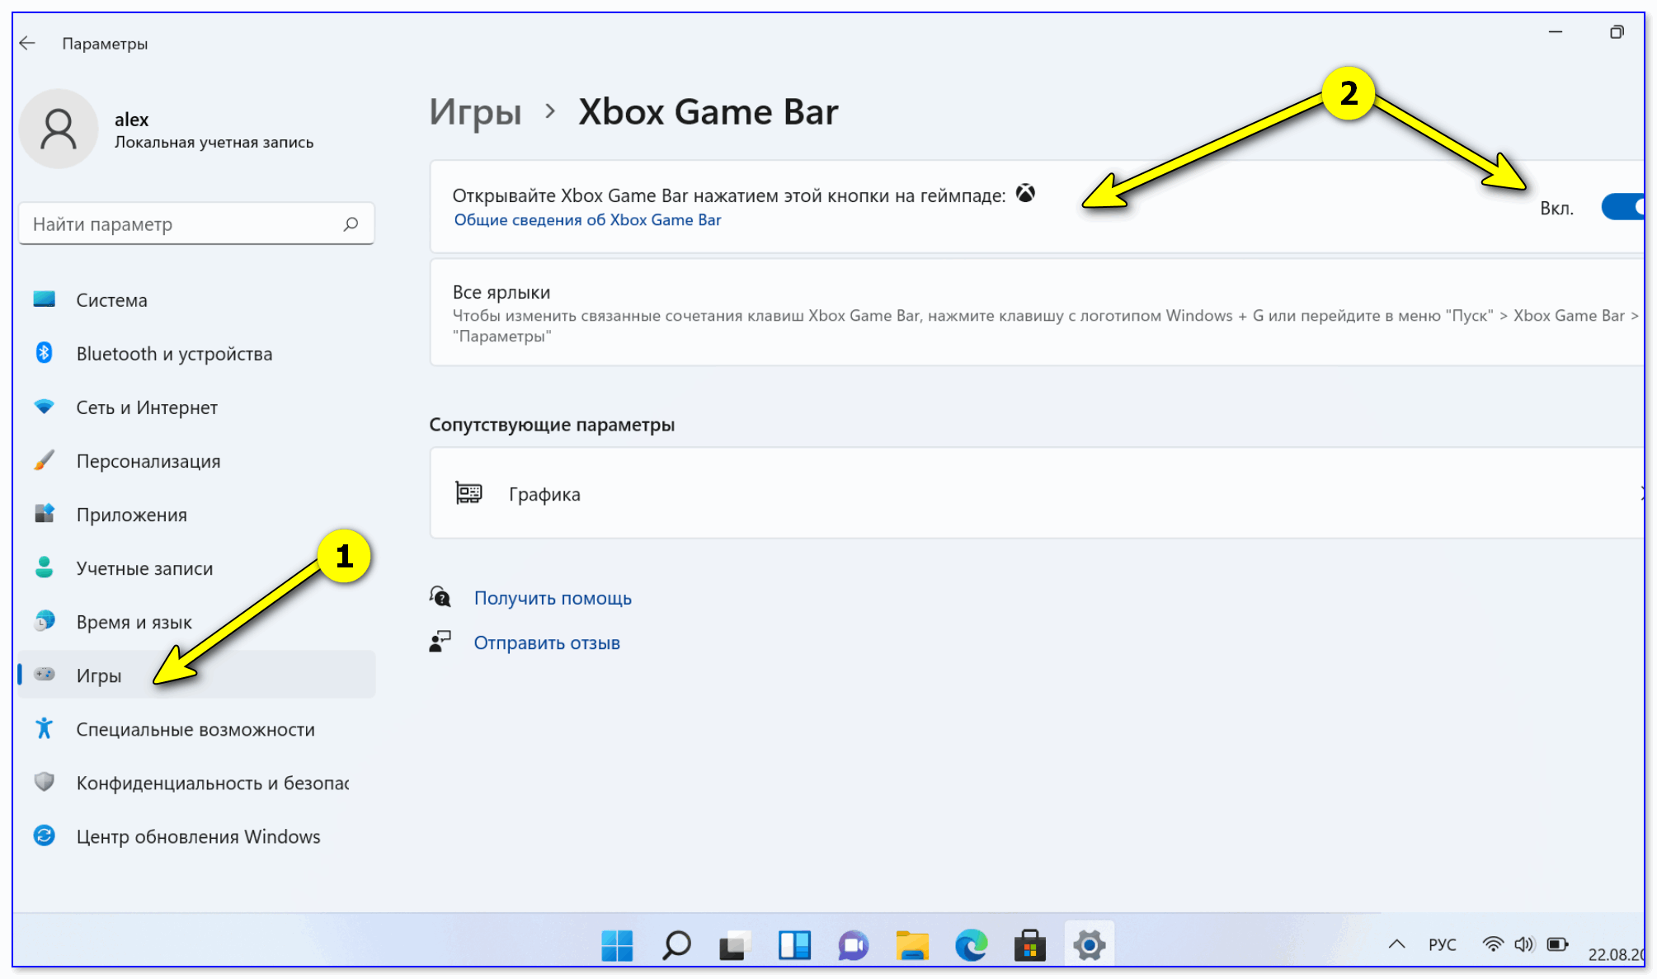Open the Отправить отзыв link
The width and height of the screenshot is (1657, 979).
[547, 642]
